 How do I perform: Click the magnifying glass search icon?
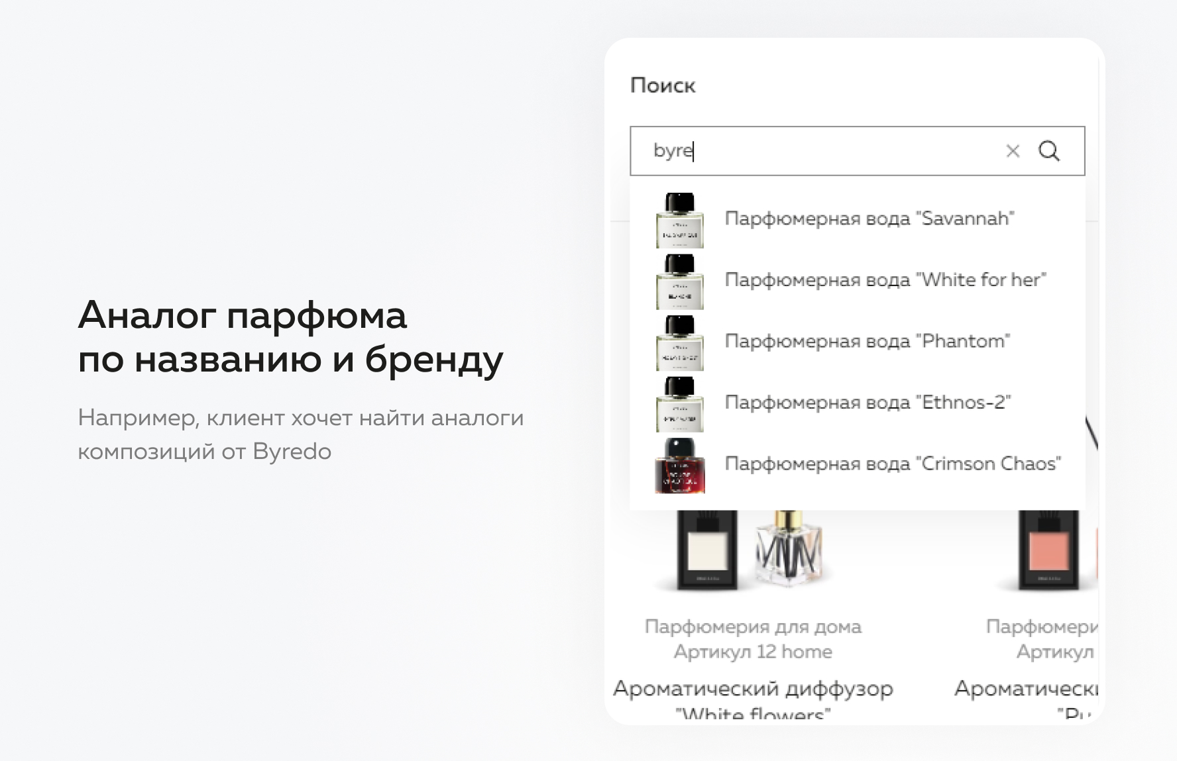click(1048, 151)
